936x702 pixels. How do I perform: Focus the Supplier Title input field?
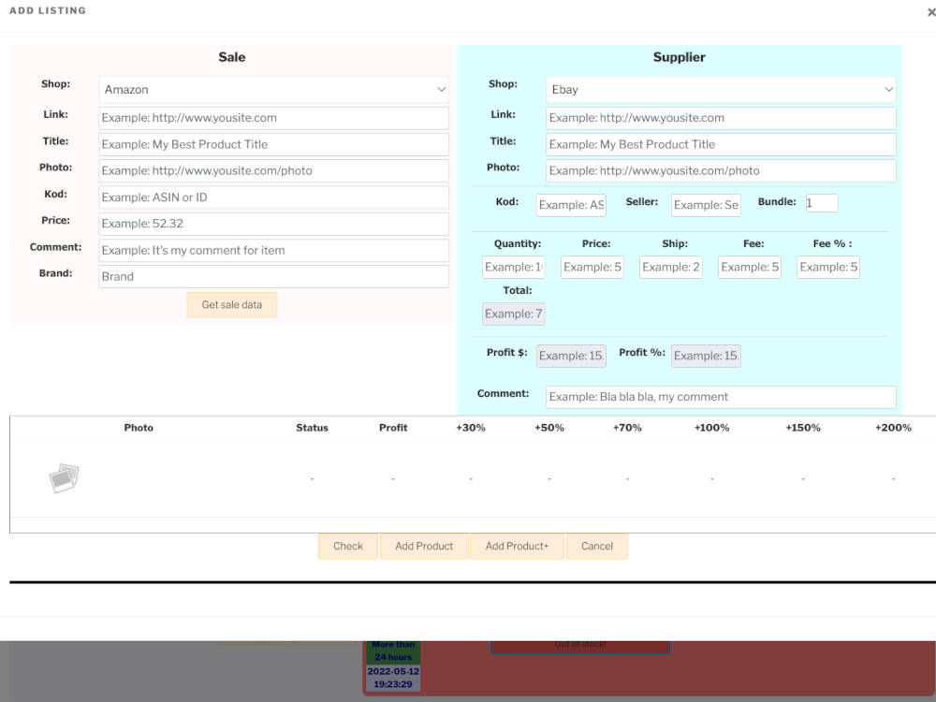[x=721, y=144]
